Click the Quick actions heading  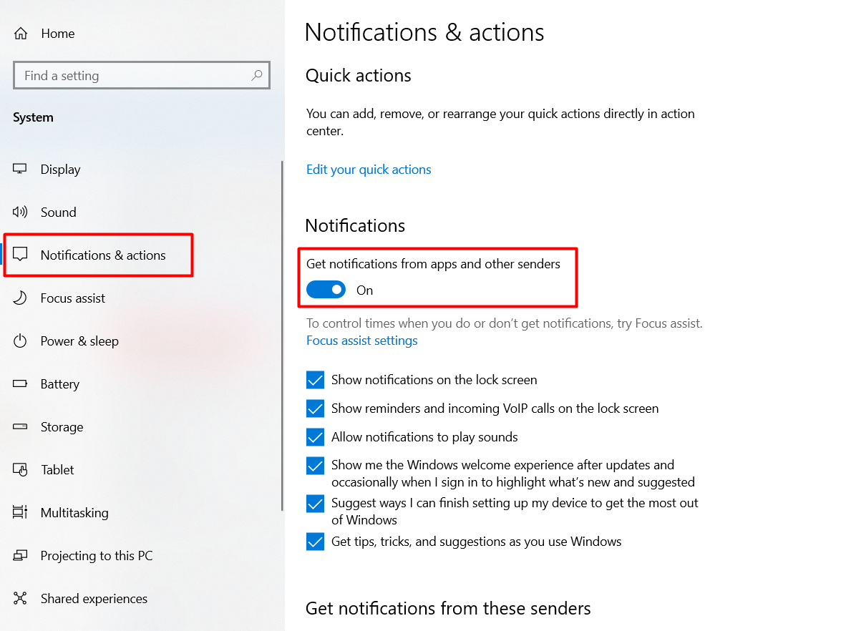click(359, 76)
